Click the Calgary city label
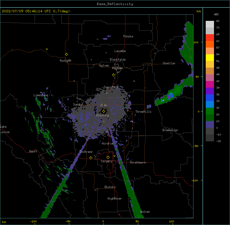Screen dimensions: 230x225 106,161
